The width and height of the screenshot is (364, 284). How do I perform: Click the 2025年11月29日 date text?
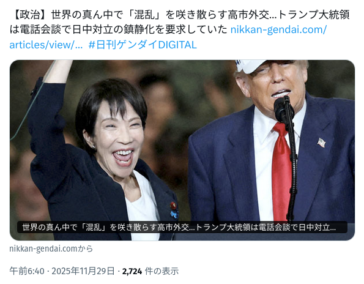(83, 271)
